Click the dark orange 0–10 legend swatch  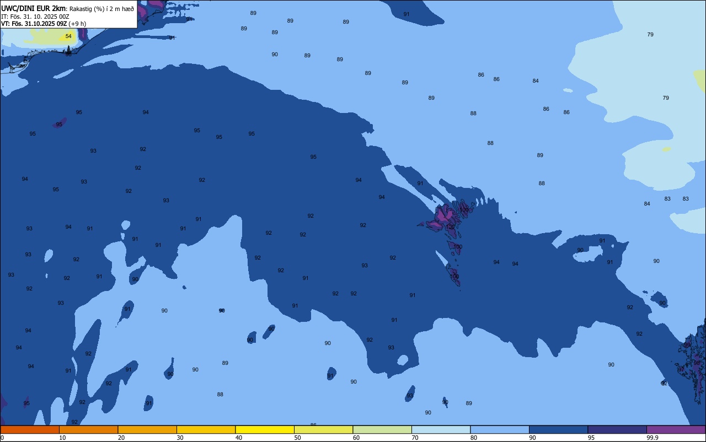(30, 429)
